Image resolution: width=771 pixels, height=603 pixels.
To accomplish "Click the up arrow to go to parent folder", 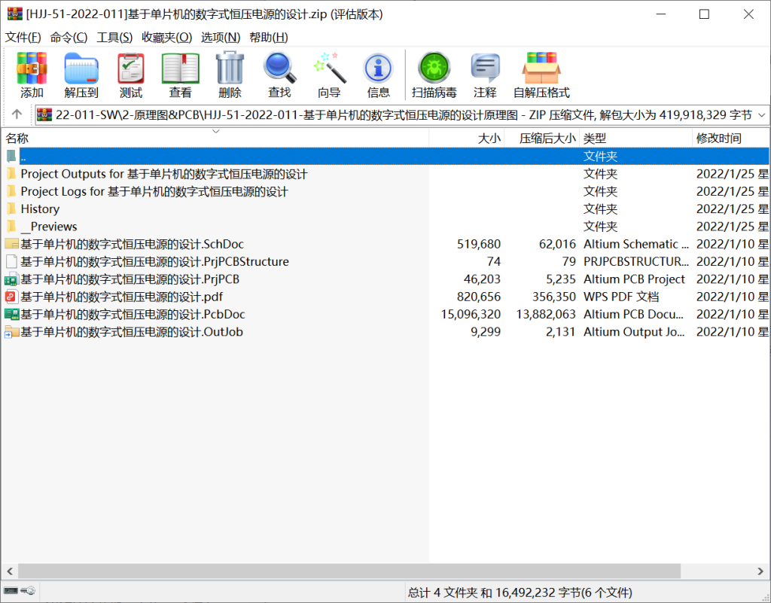I will [x=16, y=115].
